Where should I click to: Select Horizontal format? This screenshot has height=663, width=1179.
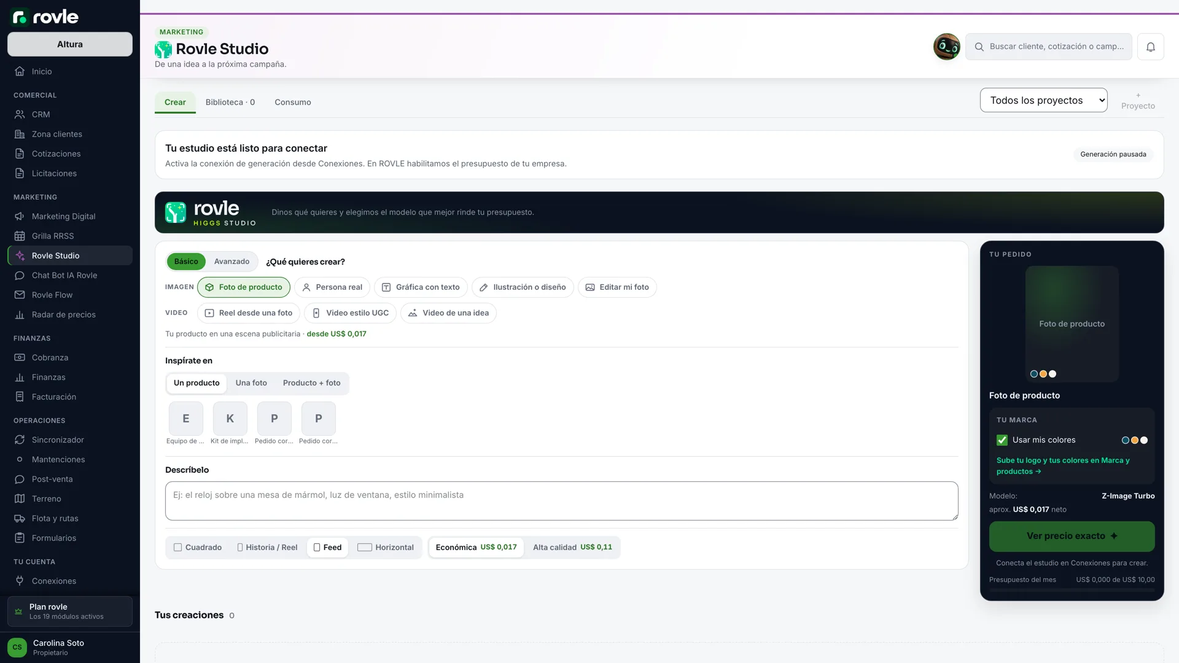point(386,548)
